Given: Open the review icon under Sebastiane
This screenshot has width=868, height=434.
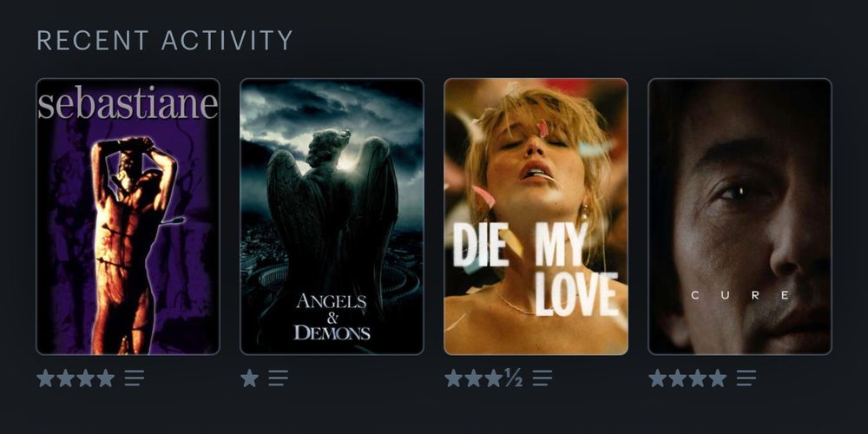Looking at the screenshot, I should [134, 378].
